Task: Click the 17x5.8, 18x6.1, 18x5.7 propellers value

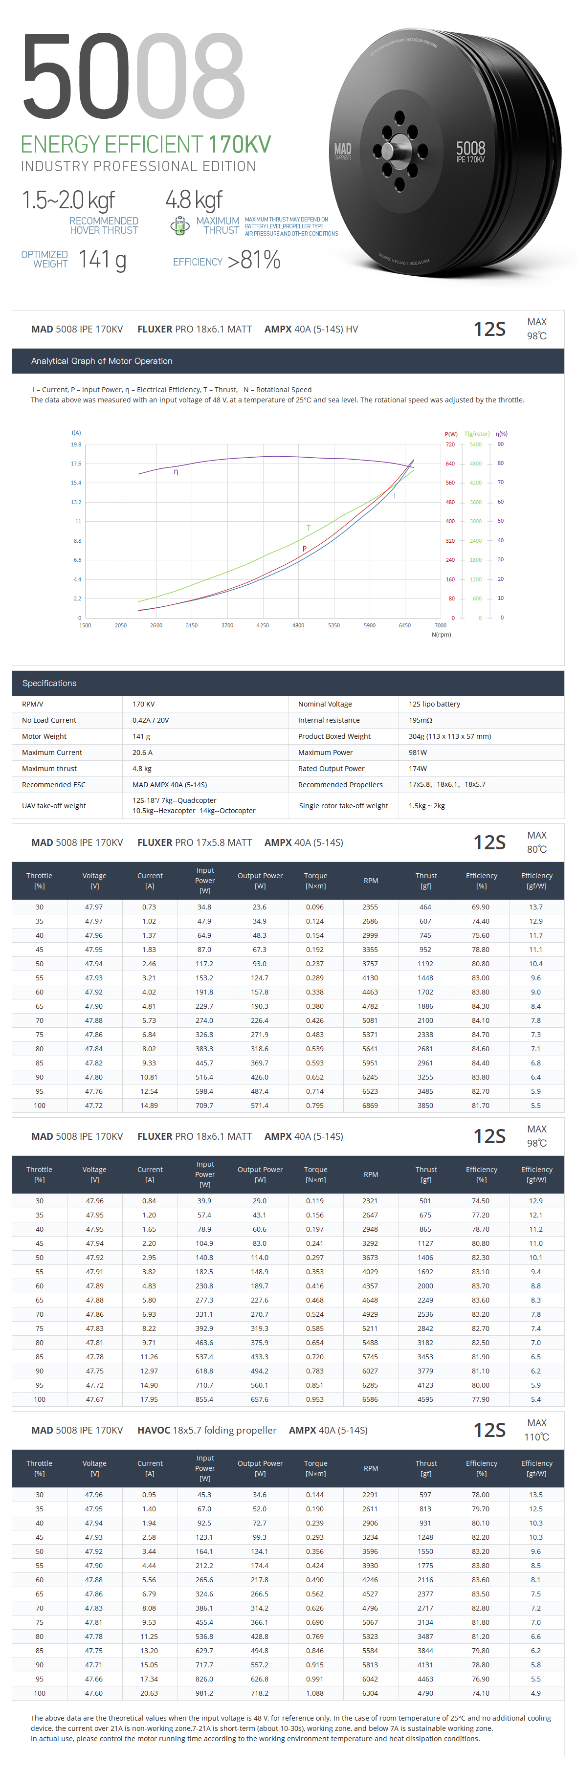Action: coord(446,785)
